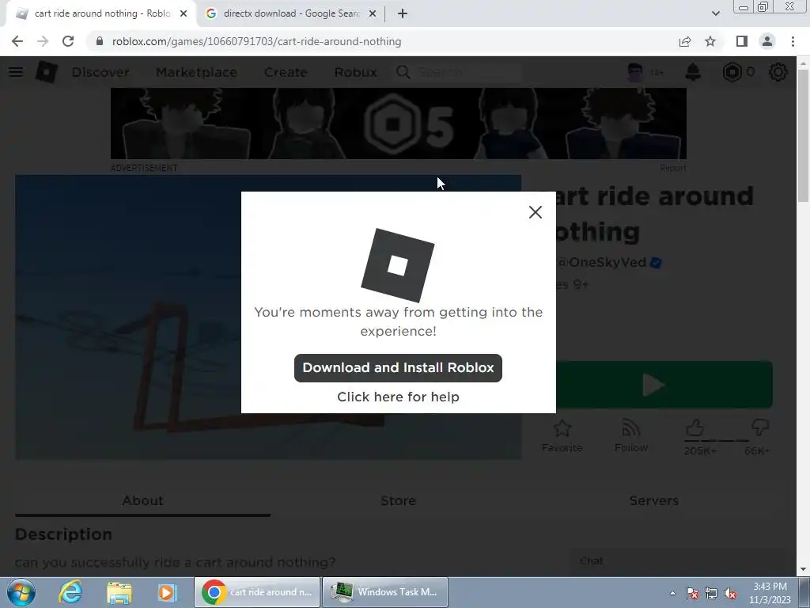The width and height of the screenshot is (810, 608).
Task: Select the cart ride around nothing tab
Action: point(102,13)
